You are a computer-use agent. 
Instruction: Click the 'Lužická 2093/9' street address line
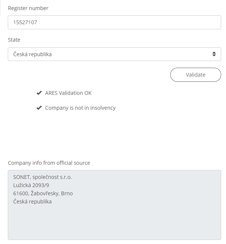click(x=31, y=185)
